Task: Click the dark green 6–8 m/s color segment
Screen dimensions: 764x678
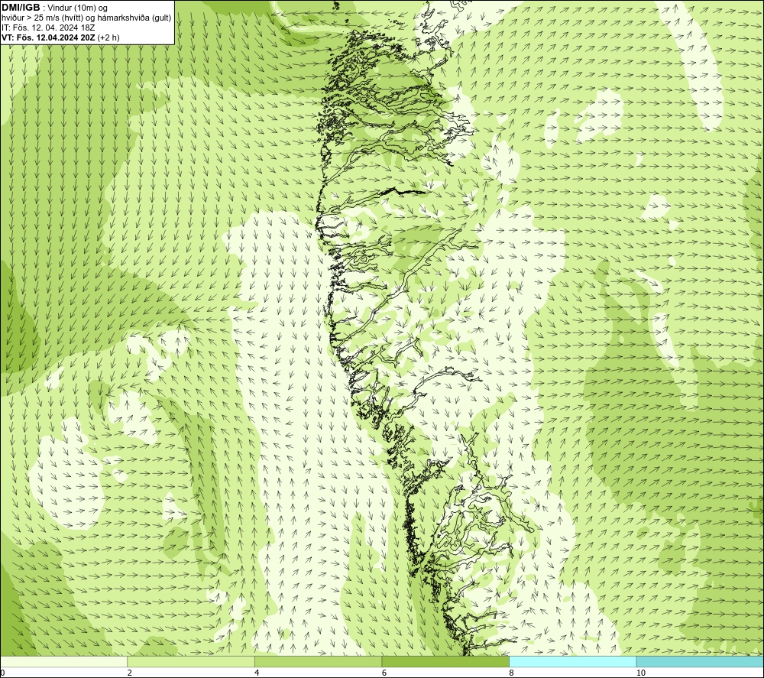Action: coord(445,661)
